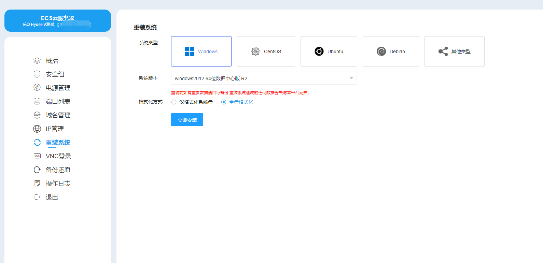
Task: Choose the Windows system type card
Action: point(201,52)
